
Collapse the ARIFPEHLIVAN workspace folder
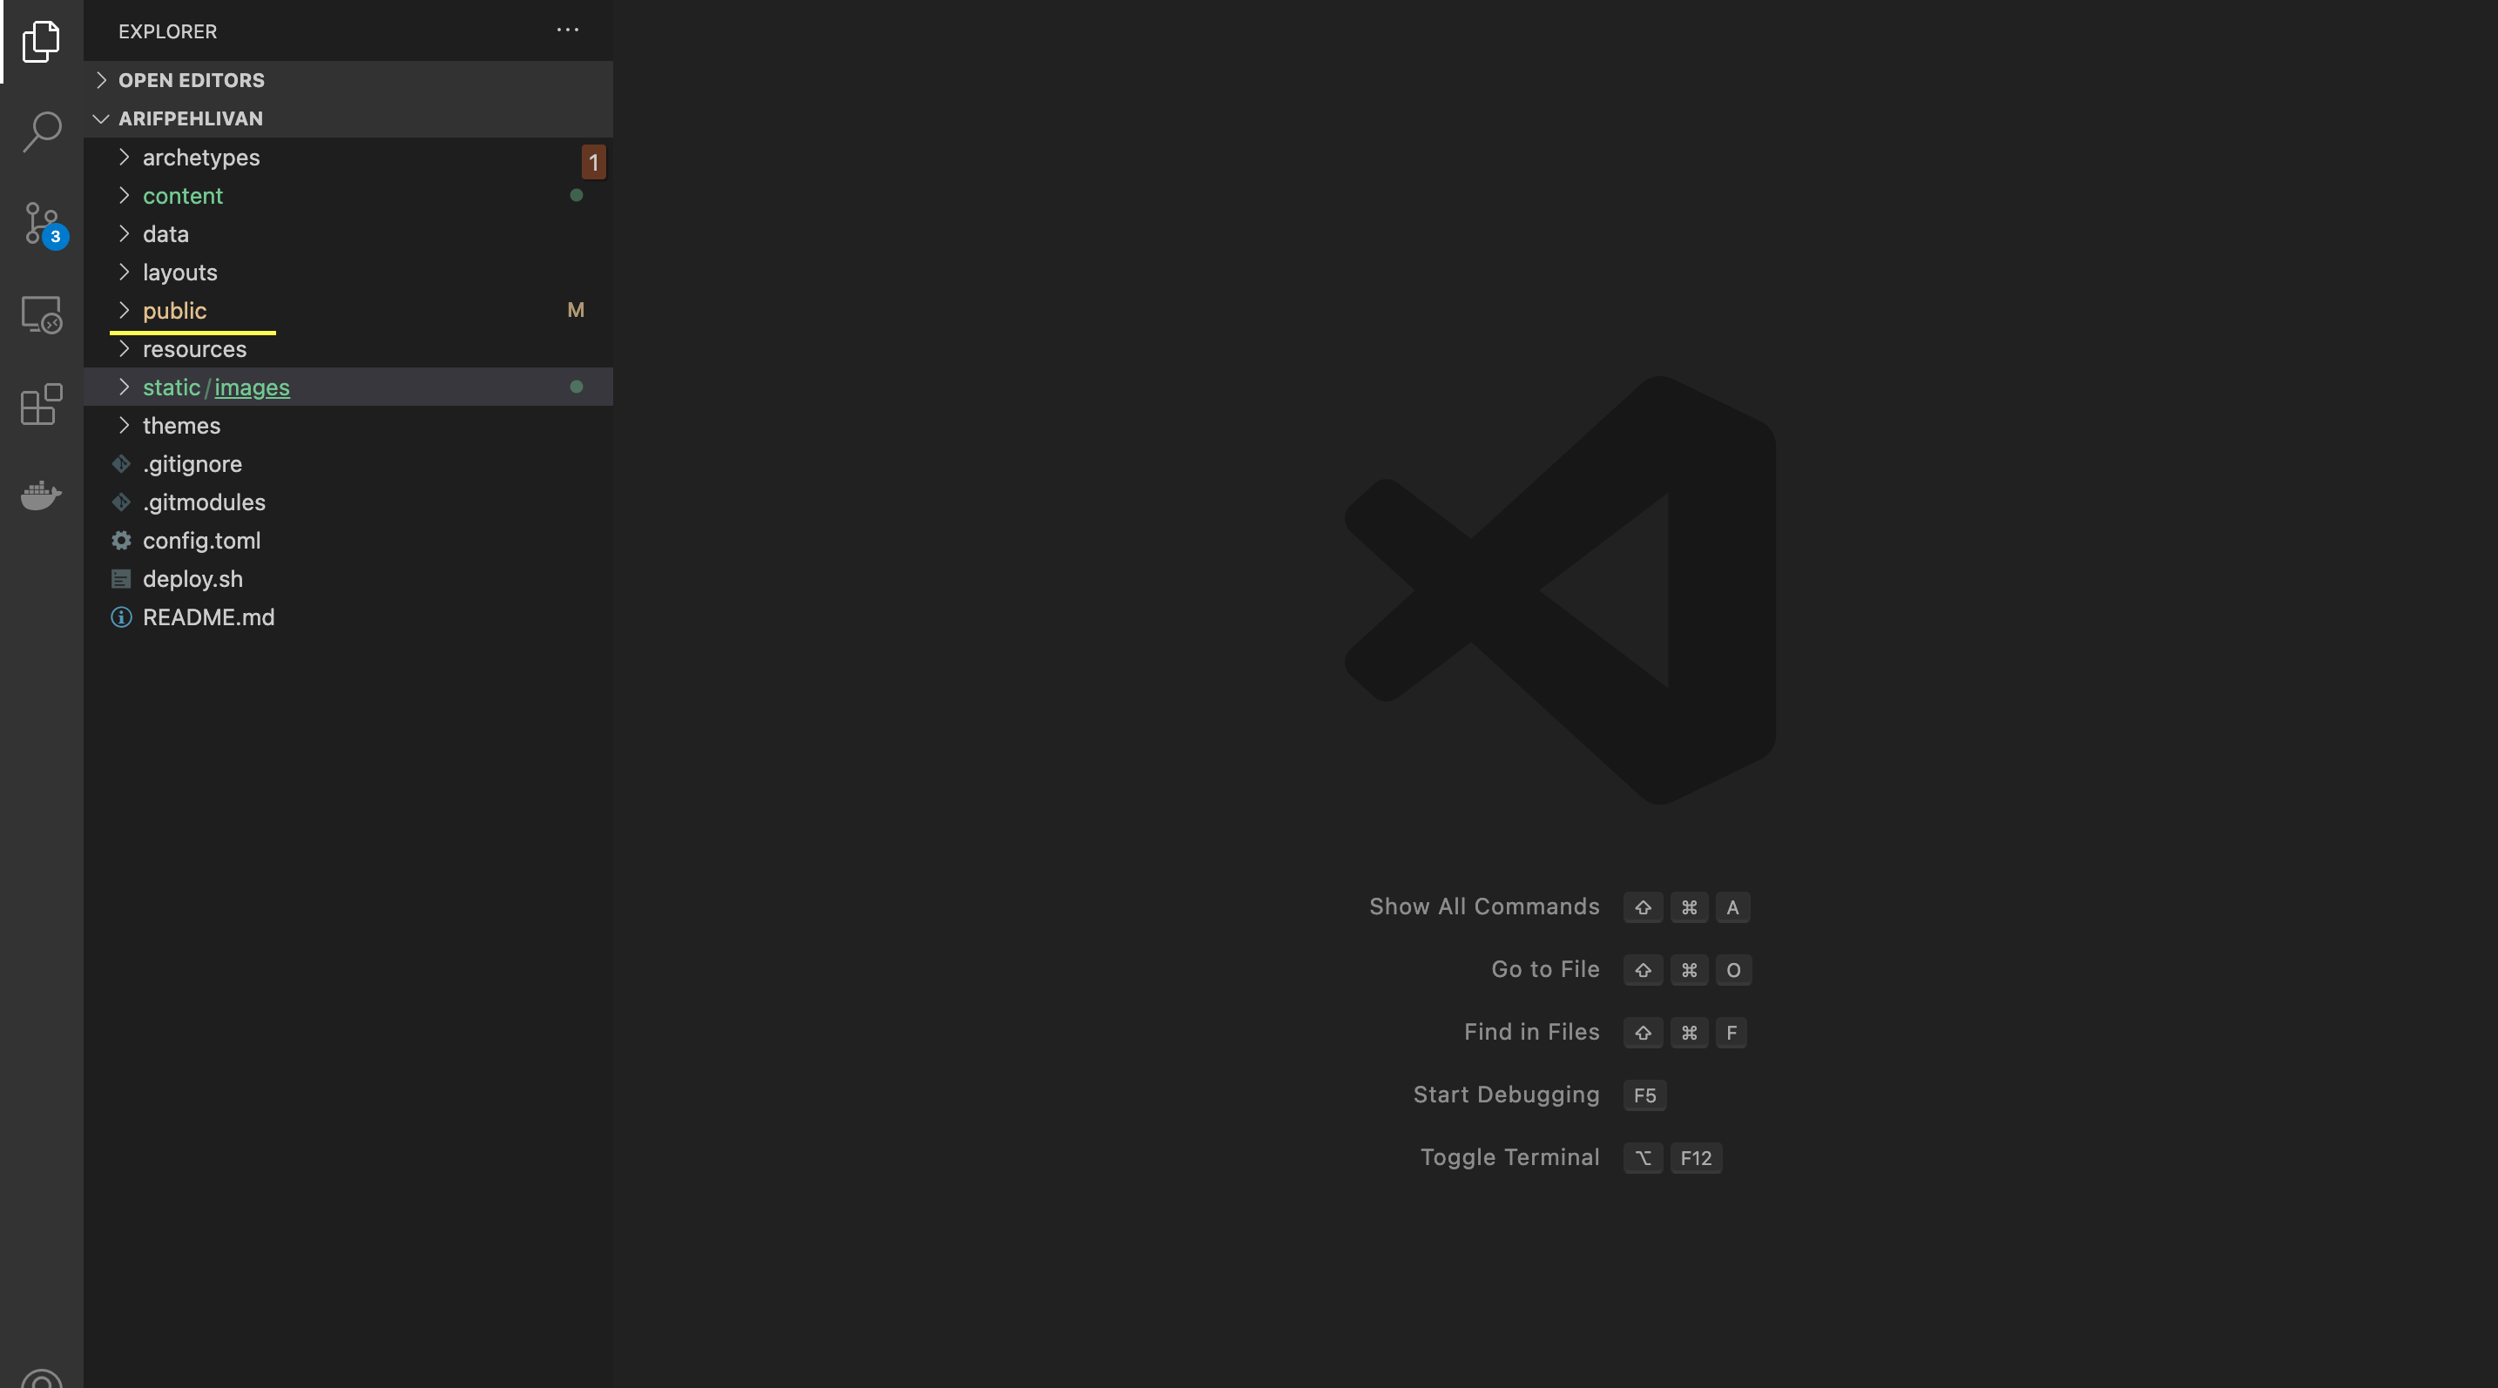pyautogui.click(x=102, y=118)
